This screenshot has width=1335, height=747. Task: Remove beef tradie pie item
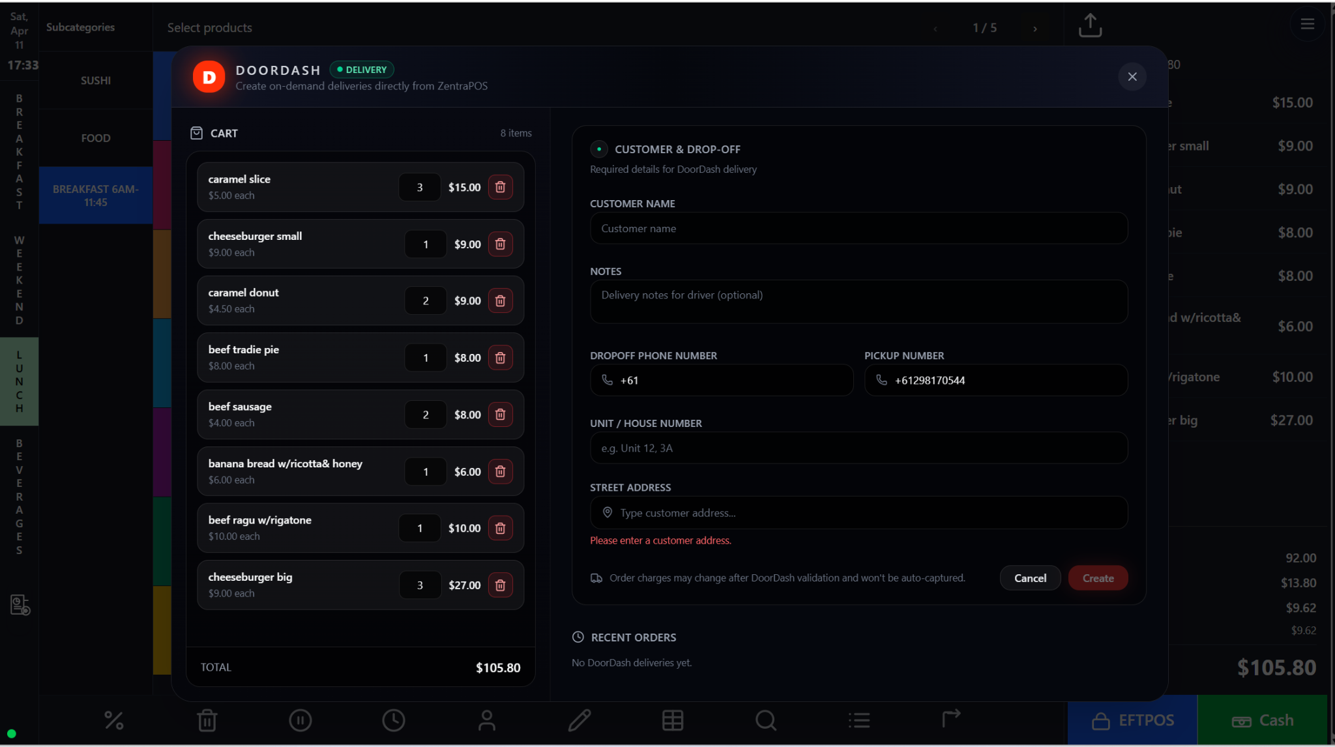(500, 358)
